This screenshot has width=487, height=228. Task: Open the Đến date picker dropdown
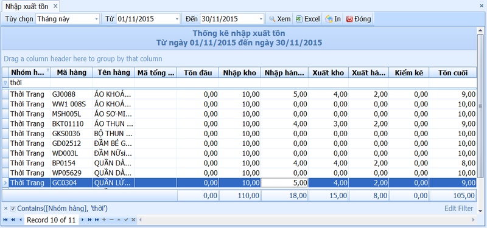pos(261,19)
